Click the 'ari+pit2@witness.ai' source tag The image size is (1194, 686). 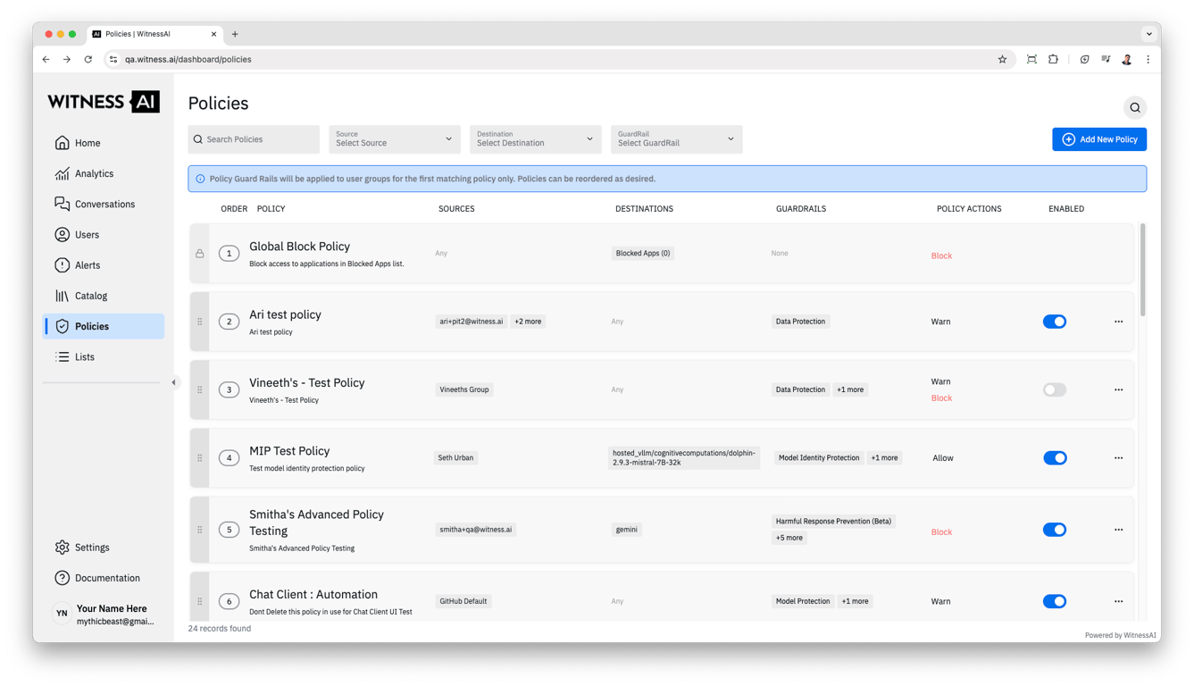click(x=472, y=322)
